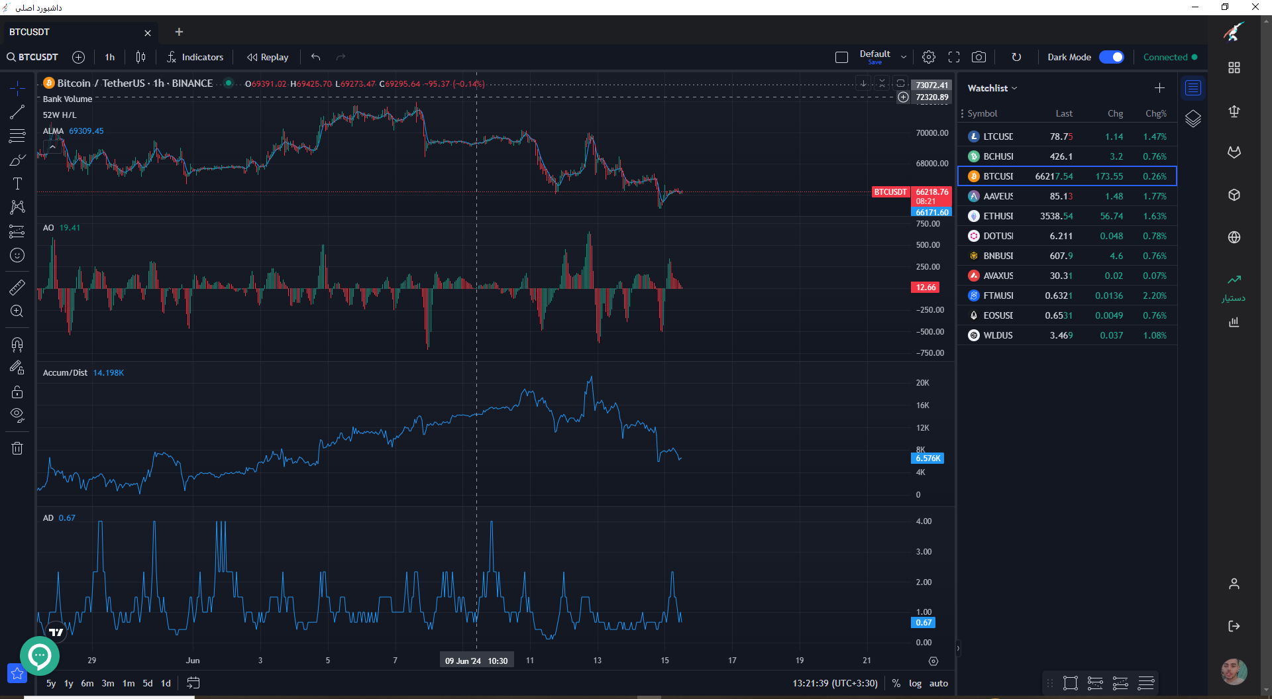Open the go to date calendar
Viewport: 1272px width, 699px height.
click(x=193, y=683)
